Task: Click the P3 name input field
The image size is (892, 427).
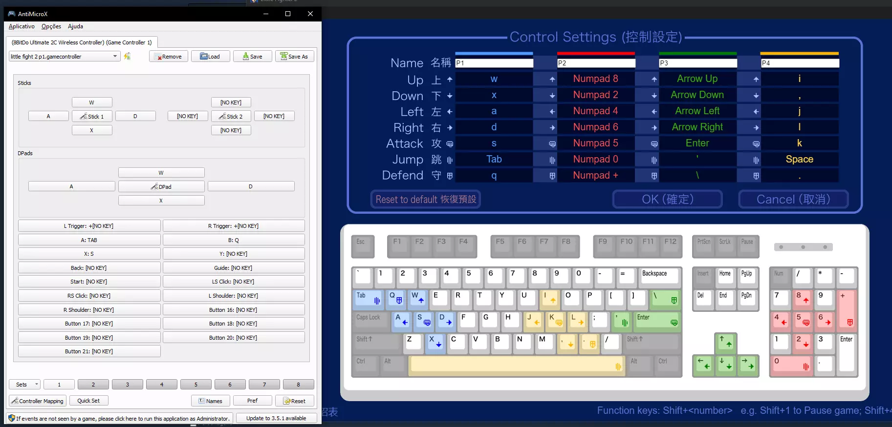Action: (x=698, y=63)
